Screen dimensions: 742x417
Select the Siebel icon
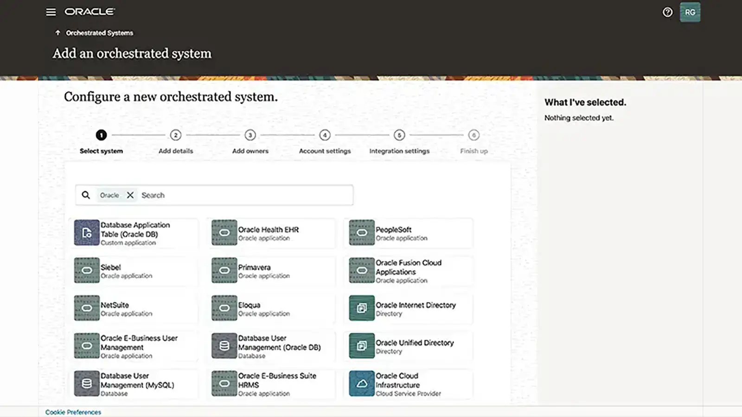click(x=87, y=270)
